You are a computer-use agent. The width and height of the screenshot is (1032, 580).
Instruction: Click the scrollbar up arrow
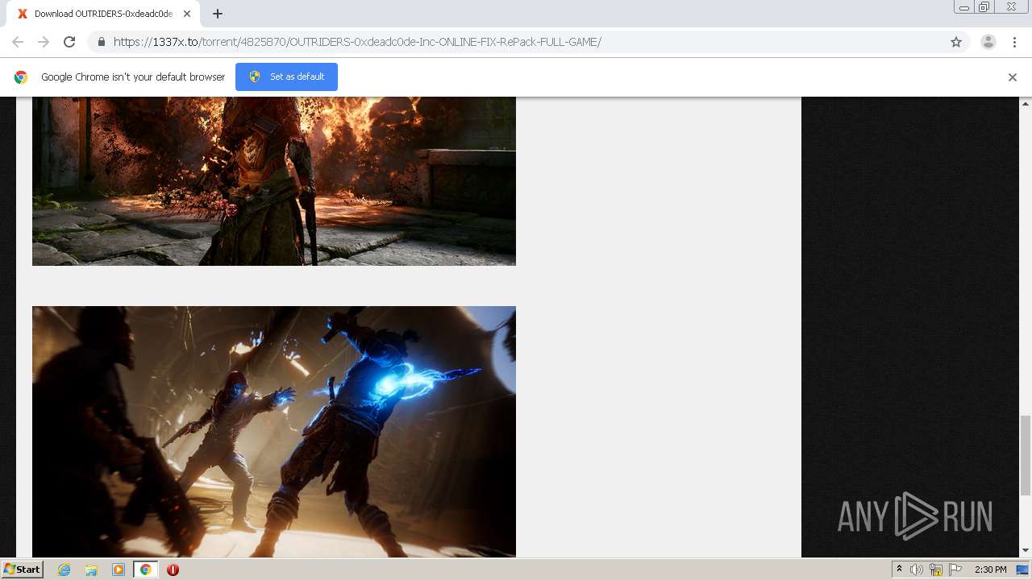[x=1026, y=103]
